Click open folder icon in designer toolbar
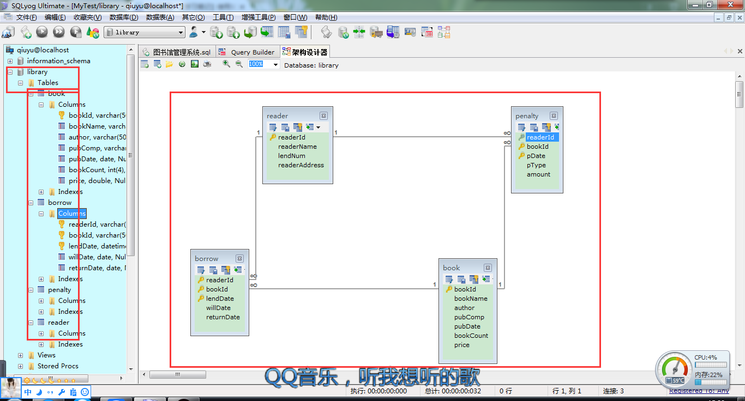This screenshot has width=745, height=401. pos(170,64)
